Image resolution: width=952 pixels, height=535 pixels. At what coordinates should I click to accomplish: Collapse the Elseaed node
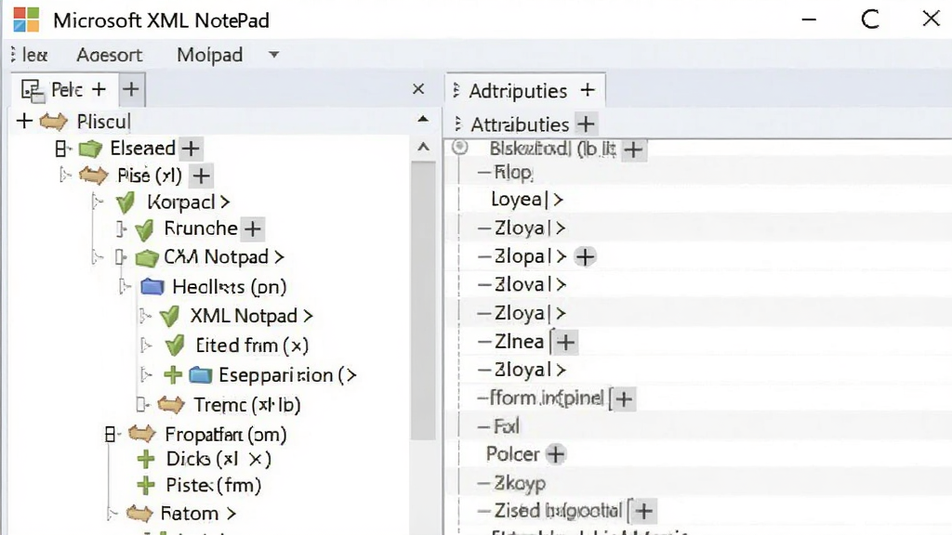click(60, 148)
